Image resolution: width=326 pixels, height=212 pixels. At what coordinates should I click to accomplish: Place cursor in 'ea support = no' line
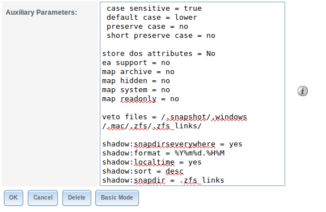(136, 63)
